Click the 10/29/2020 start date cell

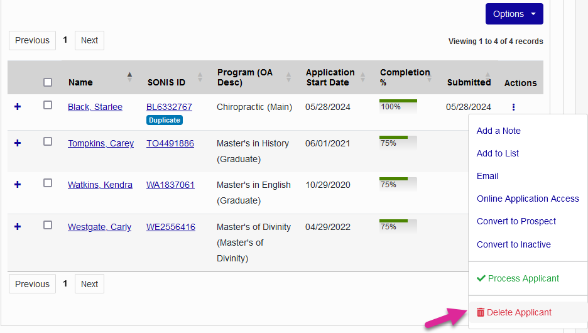(327, 185)
